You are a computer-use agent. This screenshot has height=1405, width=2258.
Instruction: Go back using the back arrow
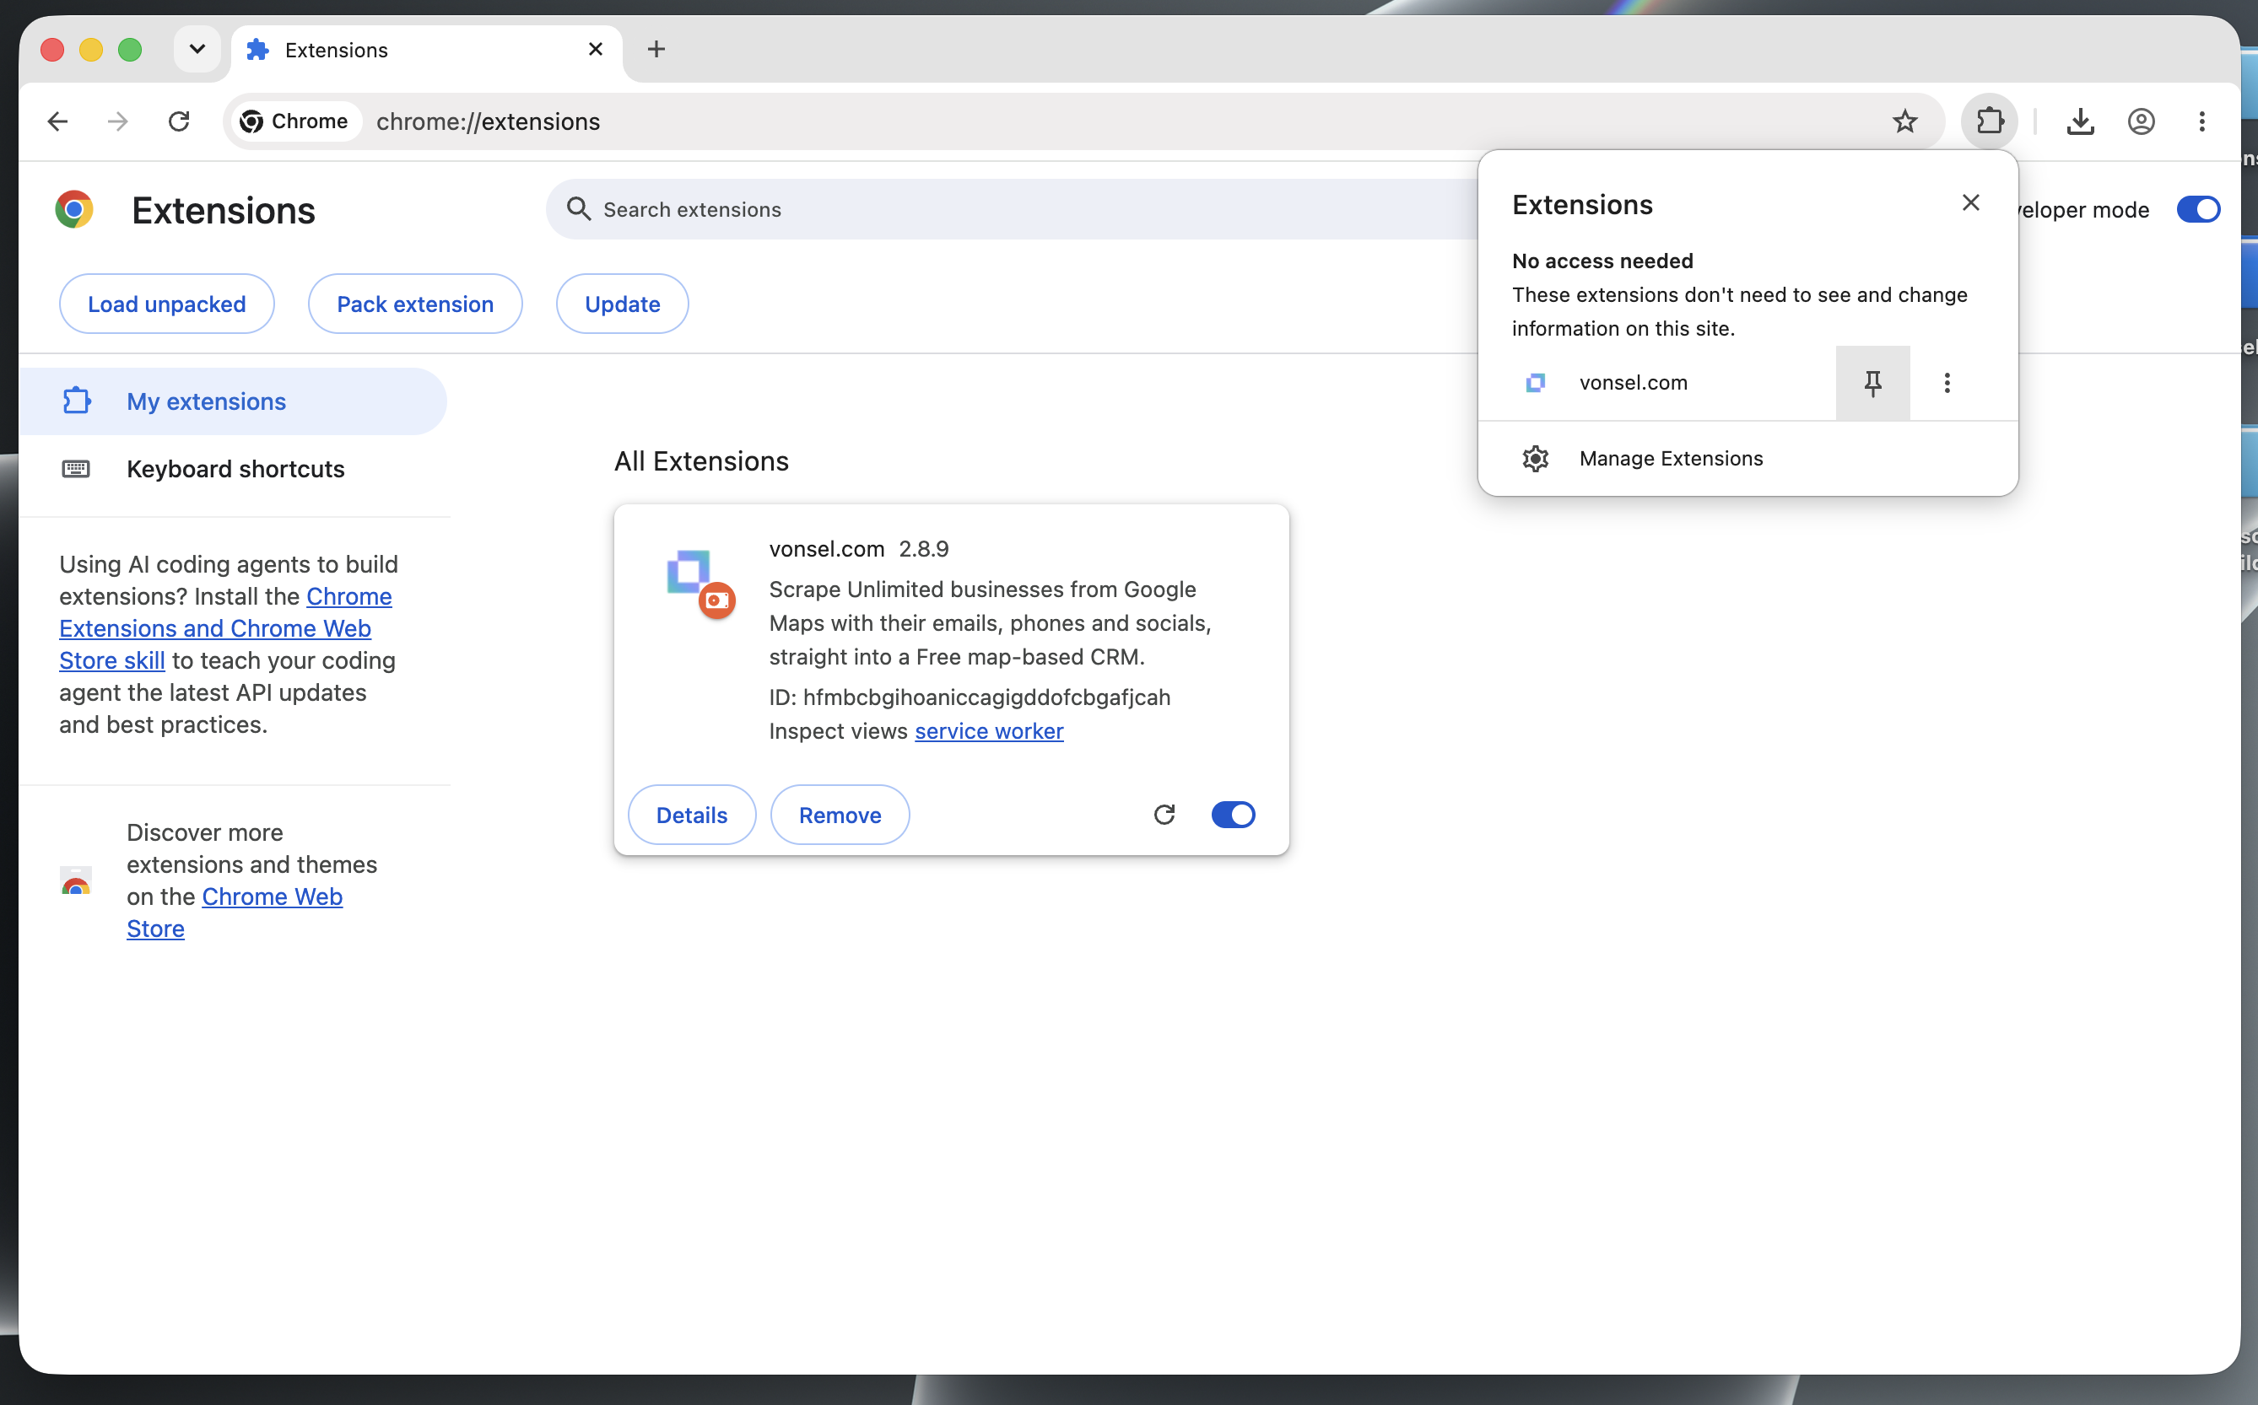(x=57, y=121)
